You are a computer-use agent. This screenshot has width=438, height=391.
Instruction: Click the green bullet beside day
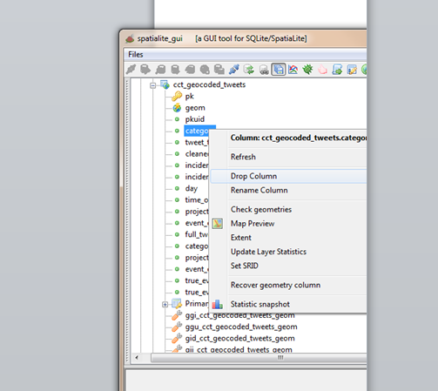click(x=177, y=188)
